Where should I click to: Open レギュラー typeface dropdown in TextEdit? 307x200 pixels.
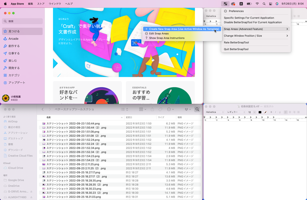pos(236,112)
